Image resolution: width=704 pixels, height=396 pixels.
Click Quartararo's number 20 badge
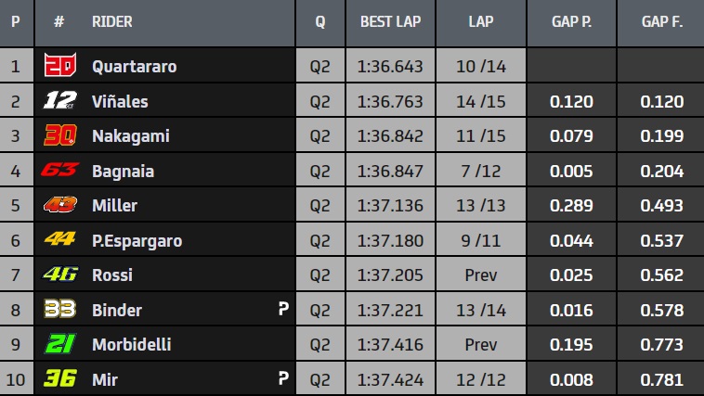pyautogui.click(x=59, y=67)
